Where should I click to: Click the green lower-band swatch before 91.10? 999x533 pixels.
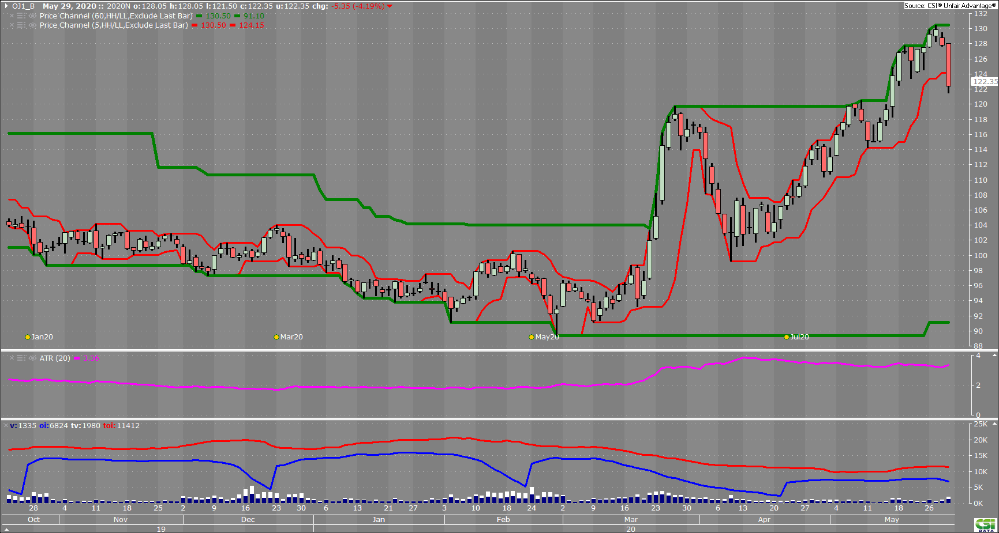[237, 16]
